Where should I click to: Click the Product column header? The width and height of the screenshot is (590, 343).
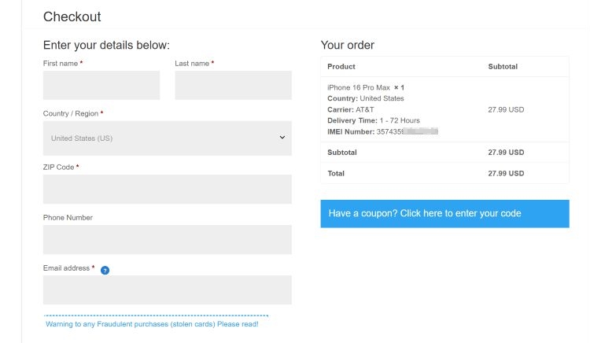(341, 67)
